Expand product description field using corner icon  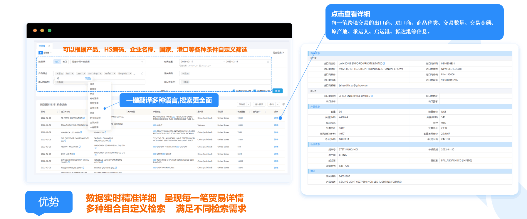coord(142,74)
